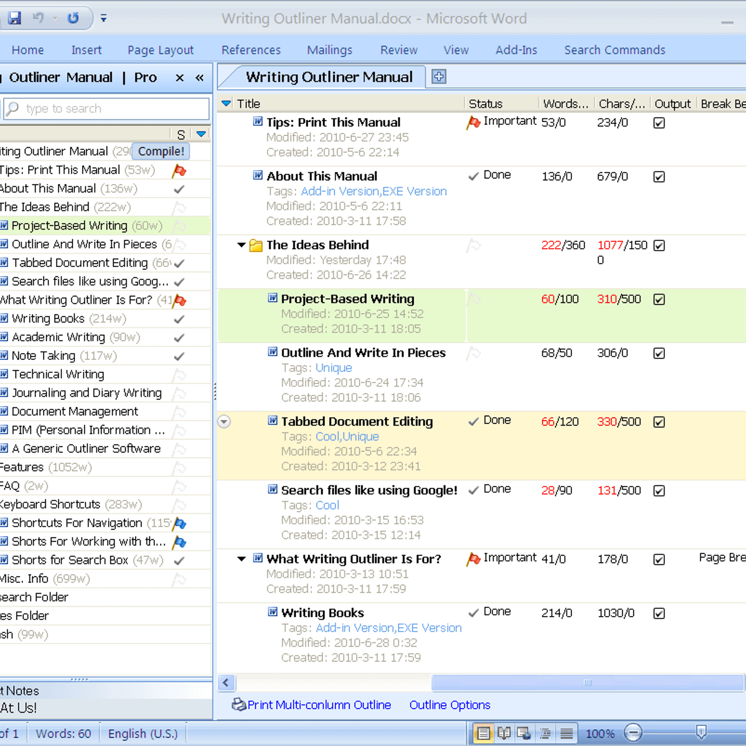Open the Add-Ins ribbon tab
Screen dimensions: 746x746
click(x=516, y=50)
